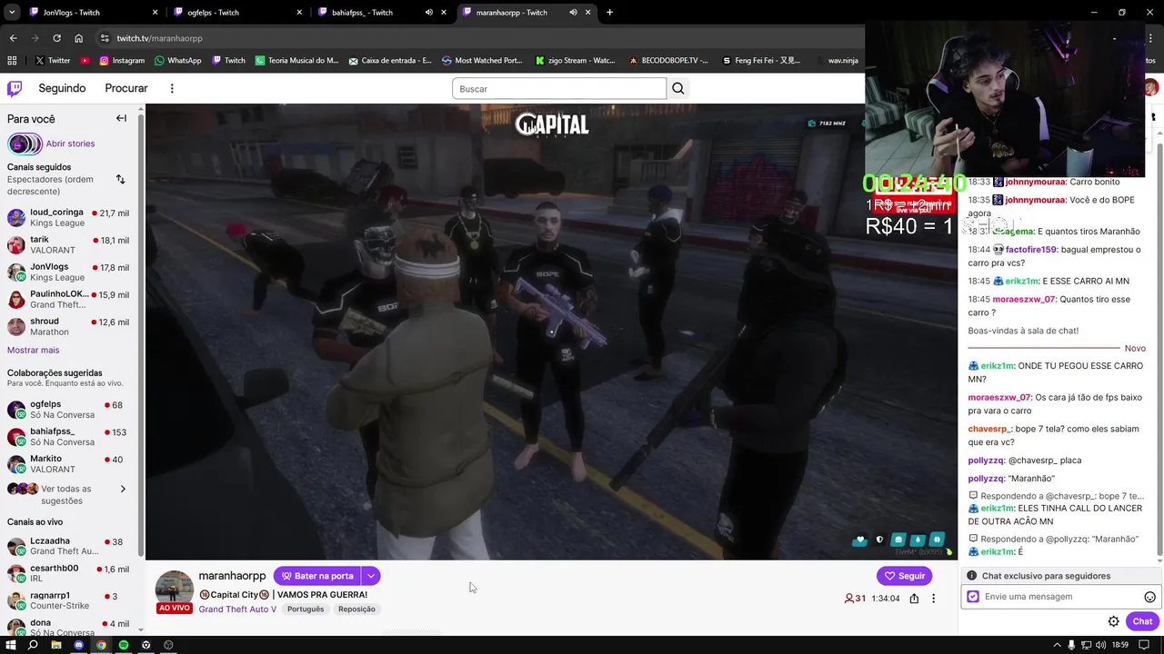Open the browser apps grid shortcut
Screen dimensions: 1164x654
pos(12,61)
